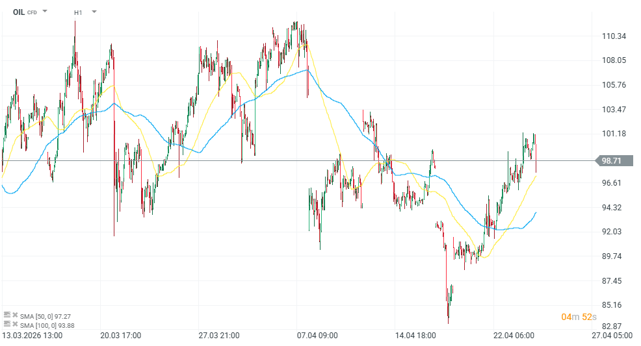Screen dimensions: 641x346
Task: Click the 07.04 09:00 time axis label
Action: (317, 336)
